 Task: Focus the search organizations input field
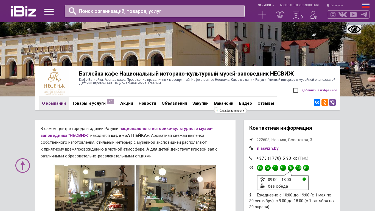coord(155,11)
